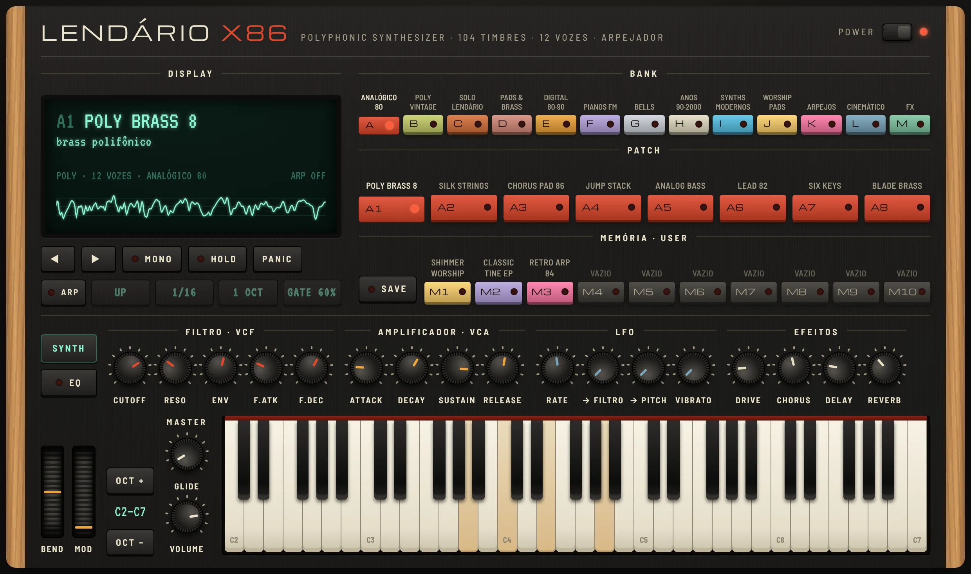Click the RELEASE knob
Image resolution: width=971 pixels, height=574 pixels.
click(x=502, y=368)
